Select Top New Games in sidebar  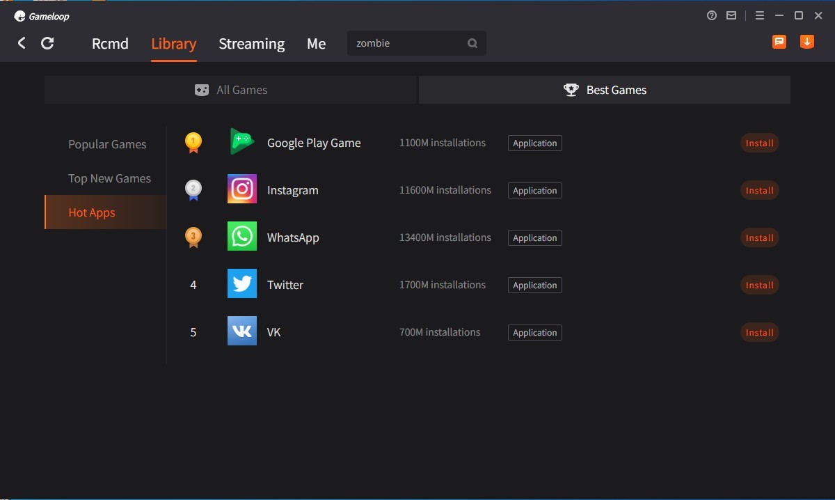[109, 178]
